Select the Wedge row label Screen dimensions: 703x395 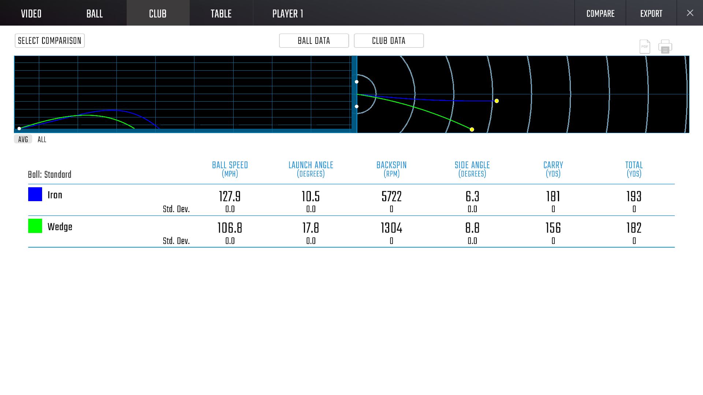[x=60, y=227]
